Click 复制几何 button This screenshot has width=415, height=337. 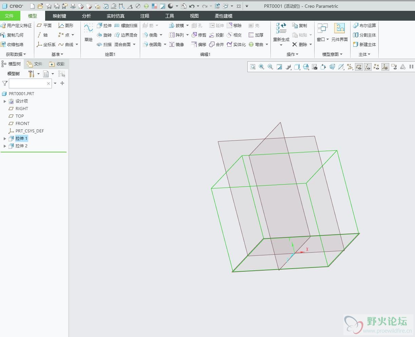click(13, 35)
